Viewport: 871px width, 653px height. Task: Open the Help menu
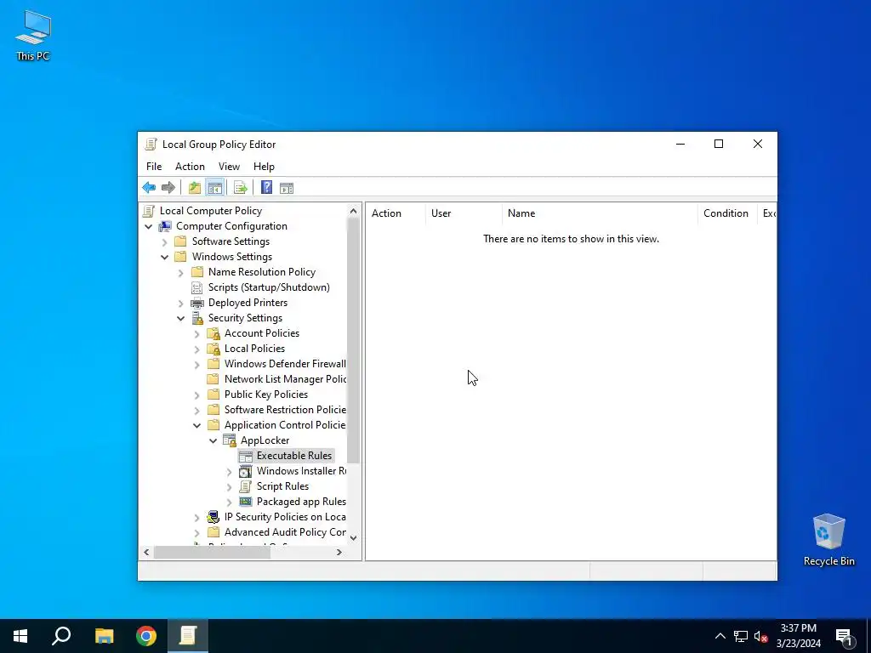point(264,167)
